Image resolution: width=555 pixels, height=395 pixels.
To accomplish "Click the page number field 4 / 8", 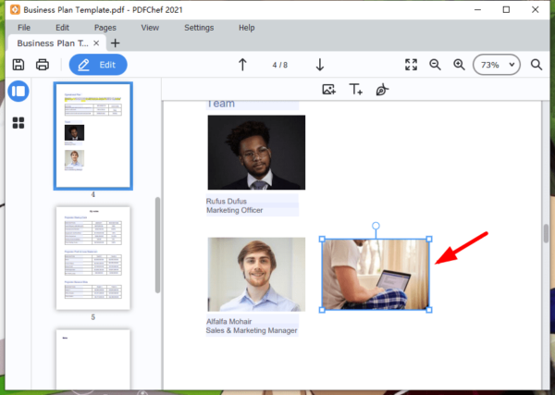I will pyautogui.click(x=280, y=65).
